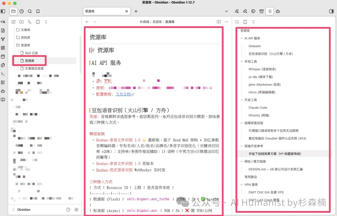Image resolution: width=337 pixels, height=216 pixels.
Task: Jump to Whisper (语音转录) in outline
Action: 262,69
